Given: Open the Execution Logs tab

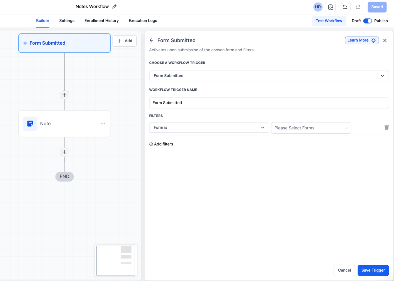Looking at the screenshot, I should tap(143, 21).
